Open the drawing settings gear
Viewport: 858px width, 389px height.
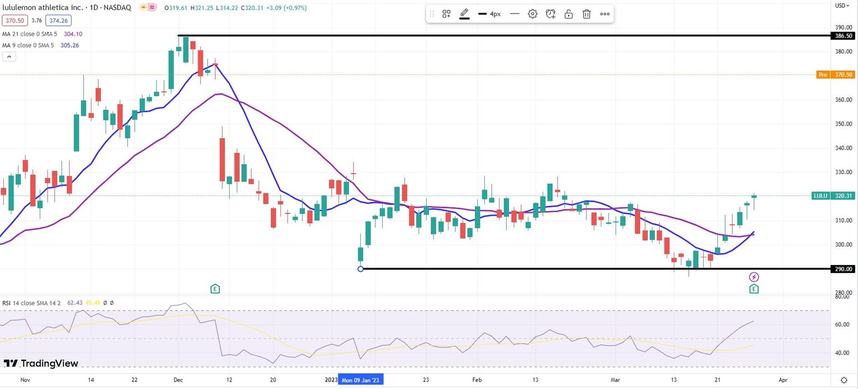[533, 14]
